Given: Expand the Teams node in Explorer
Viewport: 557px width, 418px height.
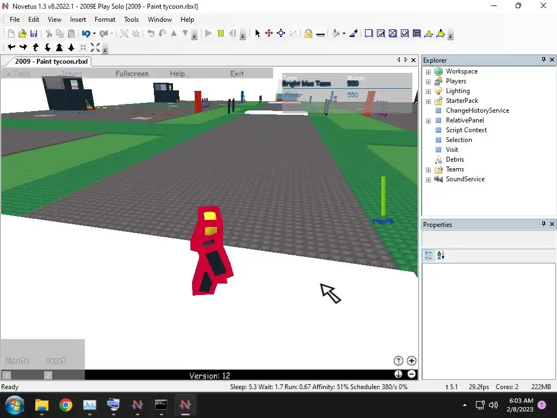Looking at the screenshot, I should click(429, 170).
